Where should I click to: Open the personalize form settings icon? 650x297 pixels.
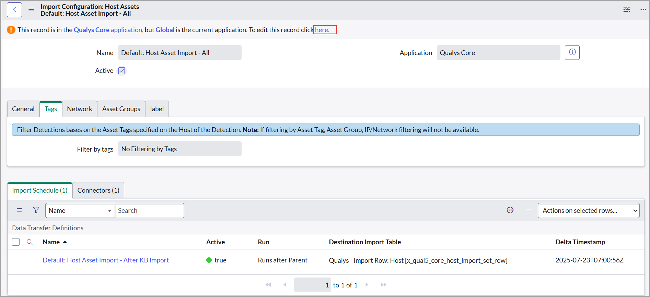[627, 10]
